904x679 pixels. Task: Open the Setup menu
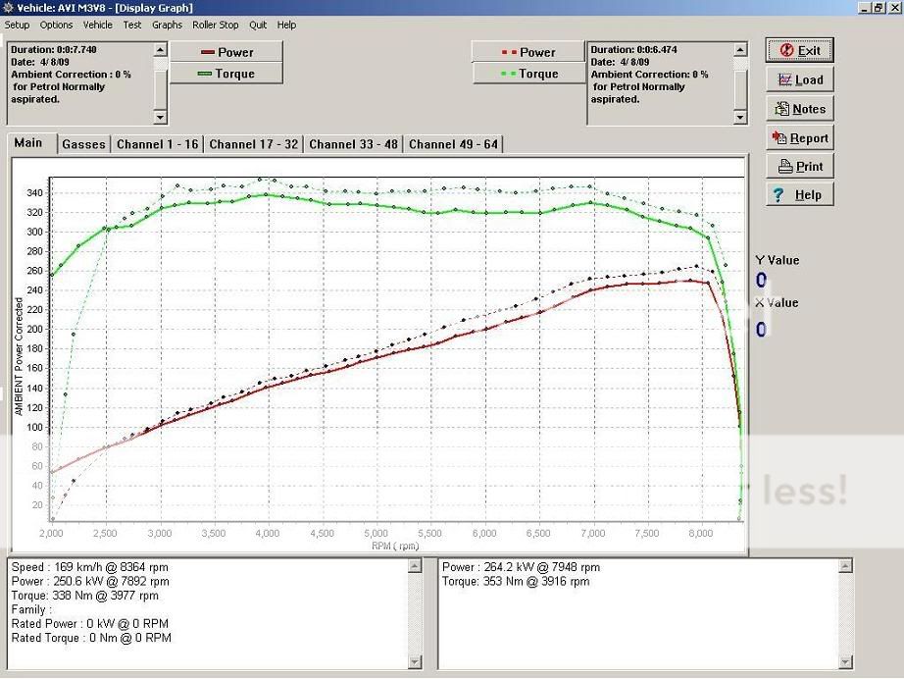point(17,25)
